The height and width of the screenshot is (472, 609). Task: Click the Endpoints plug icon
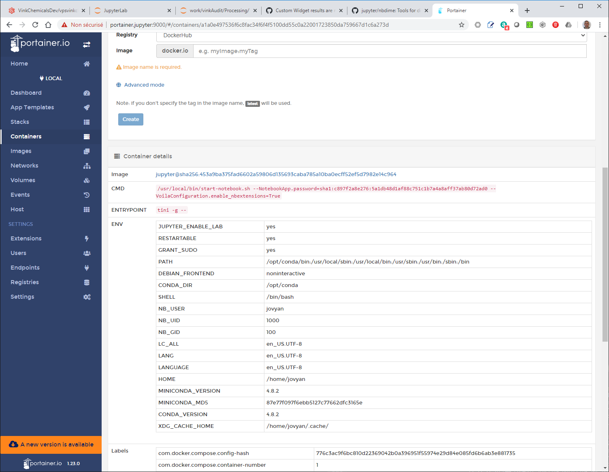87,268
